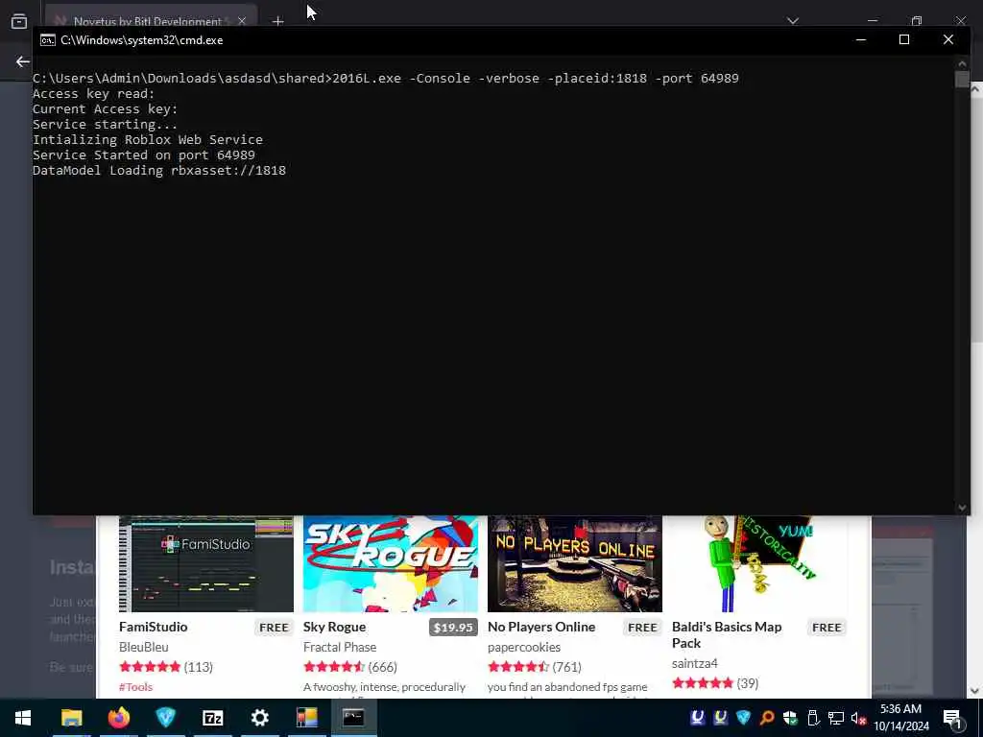Image resolution: width=983 pixels, height=737 pixels.
Task: Open the notification center icon
Action: pos(952,719)
